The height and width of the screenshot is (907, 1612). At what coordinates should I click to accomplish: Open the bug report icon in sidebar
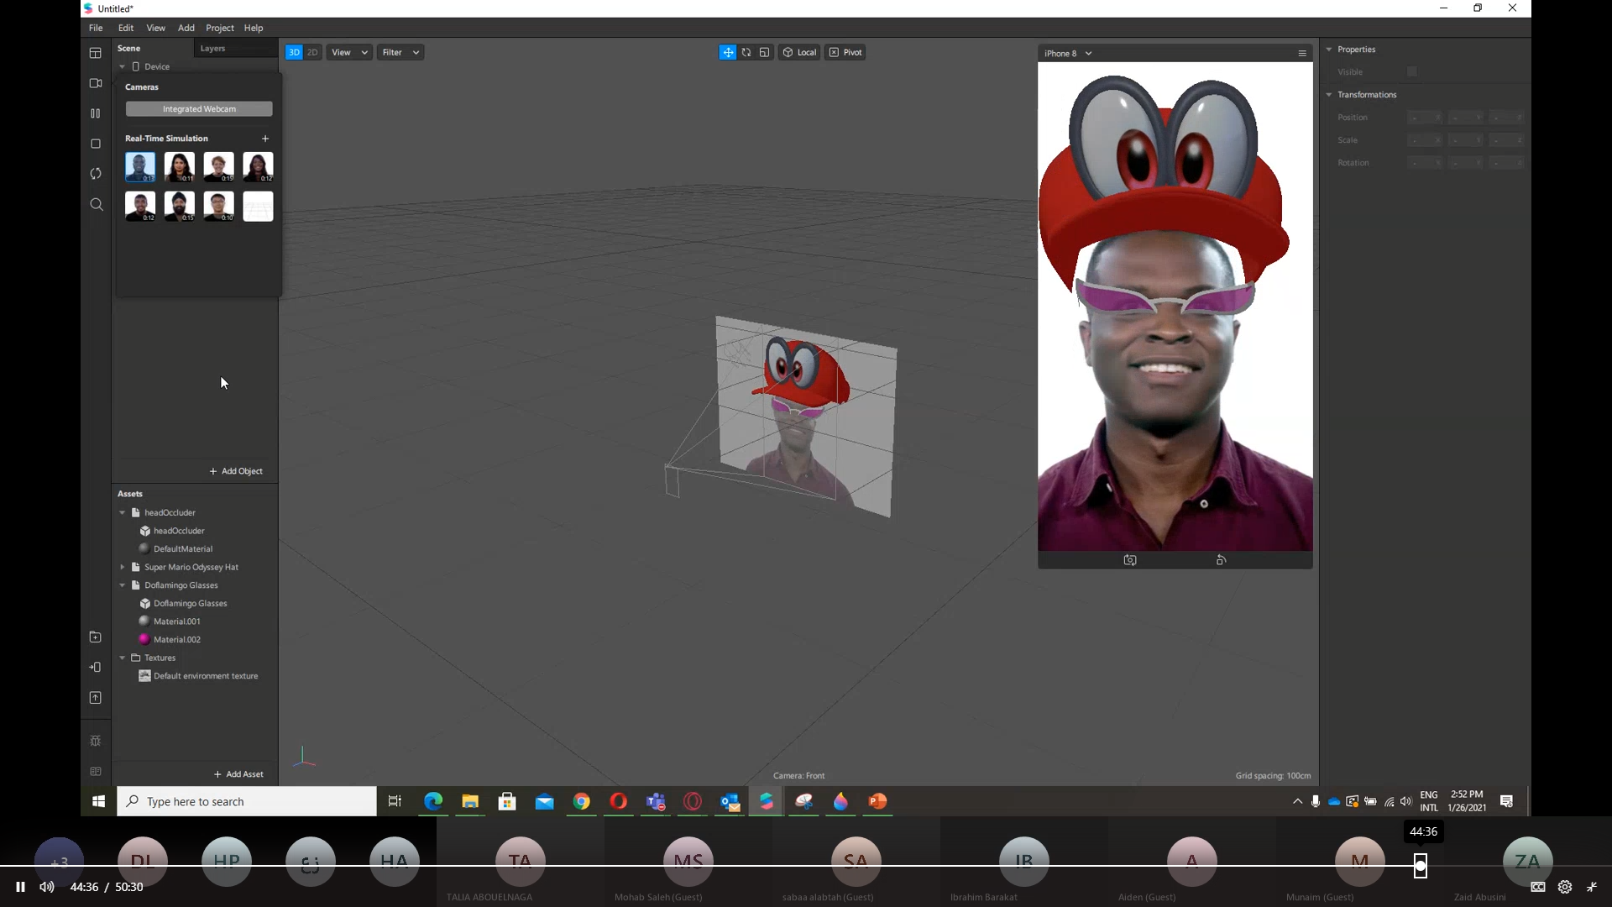96,741
